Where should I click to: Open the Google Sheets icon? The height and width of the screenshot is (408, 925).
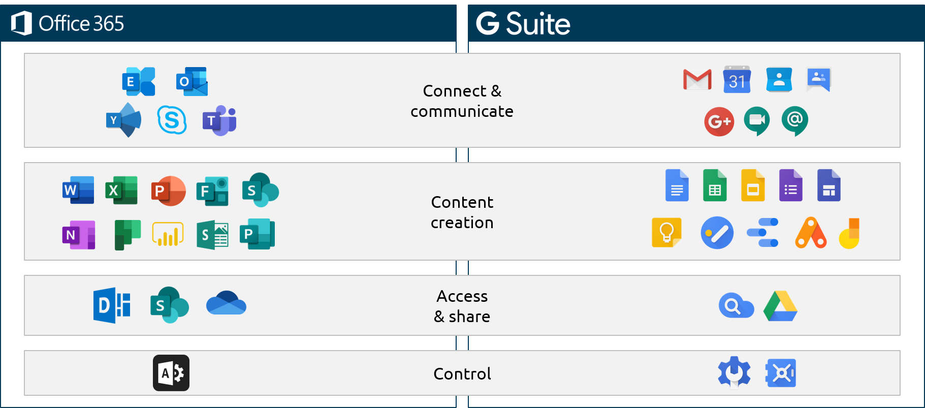pyautogui.click(x=715, y=185)
